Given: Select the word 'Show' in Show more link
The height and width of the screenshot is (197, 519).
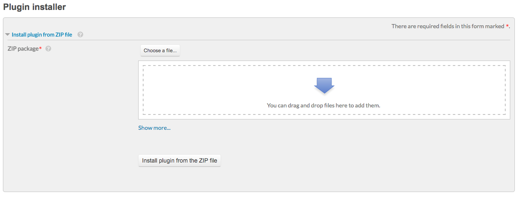Looking at the screenshot, I should 145,128.
